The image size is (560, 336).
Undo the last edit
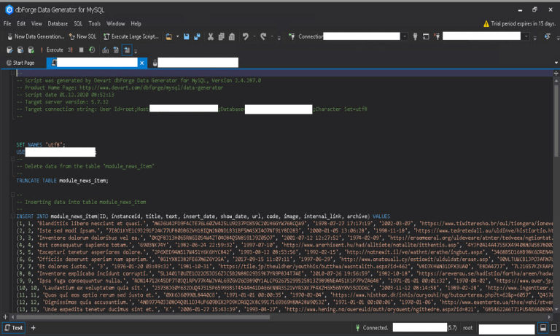tap(245, 36)
